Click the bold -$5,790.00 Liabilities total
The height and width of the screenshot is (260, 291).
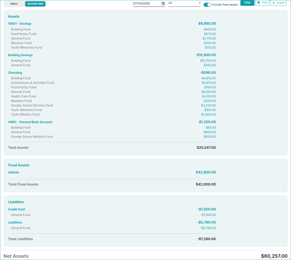point(206,222)
